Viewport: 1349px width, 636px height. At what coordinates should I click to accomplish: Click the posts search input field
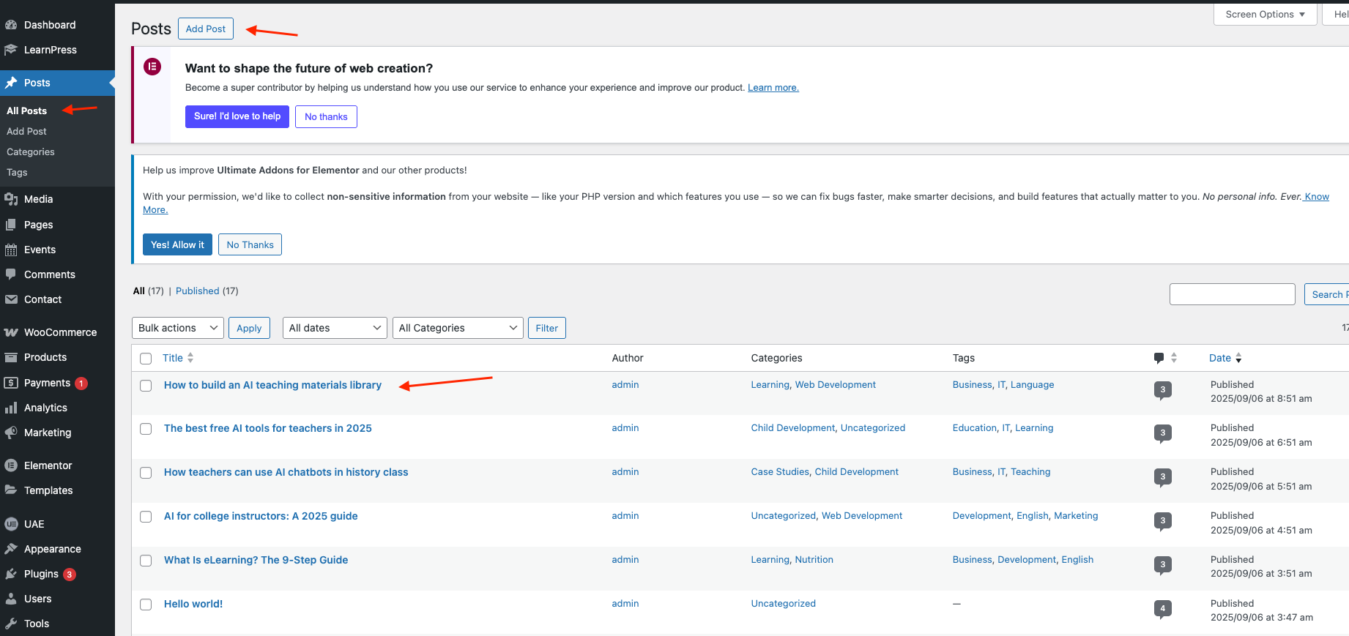tap(1232, 294)
